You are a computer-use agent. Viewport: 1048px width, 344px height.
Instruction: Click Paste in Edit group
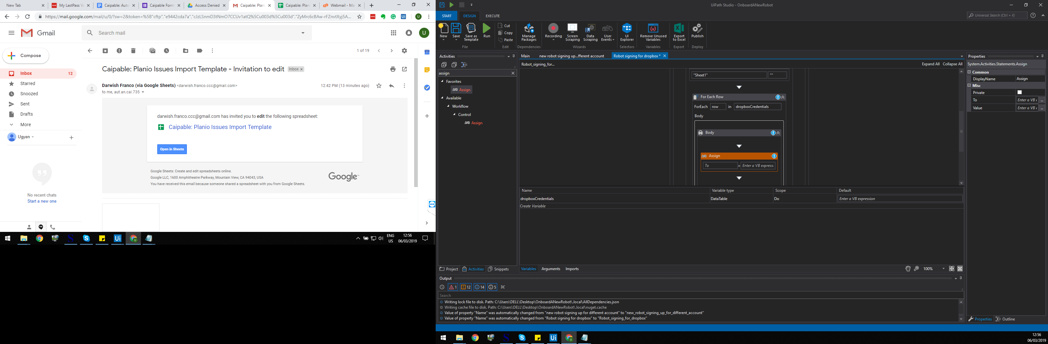tap(505, 40)
